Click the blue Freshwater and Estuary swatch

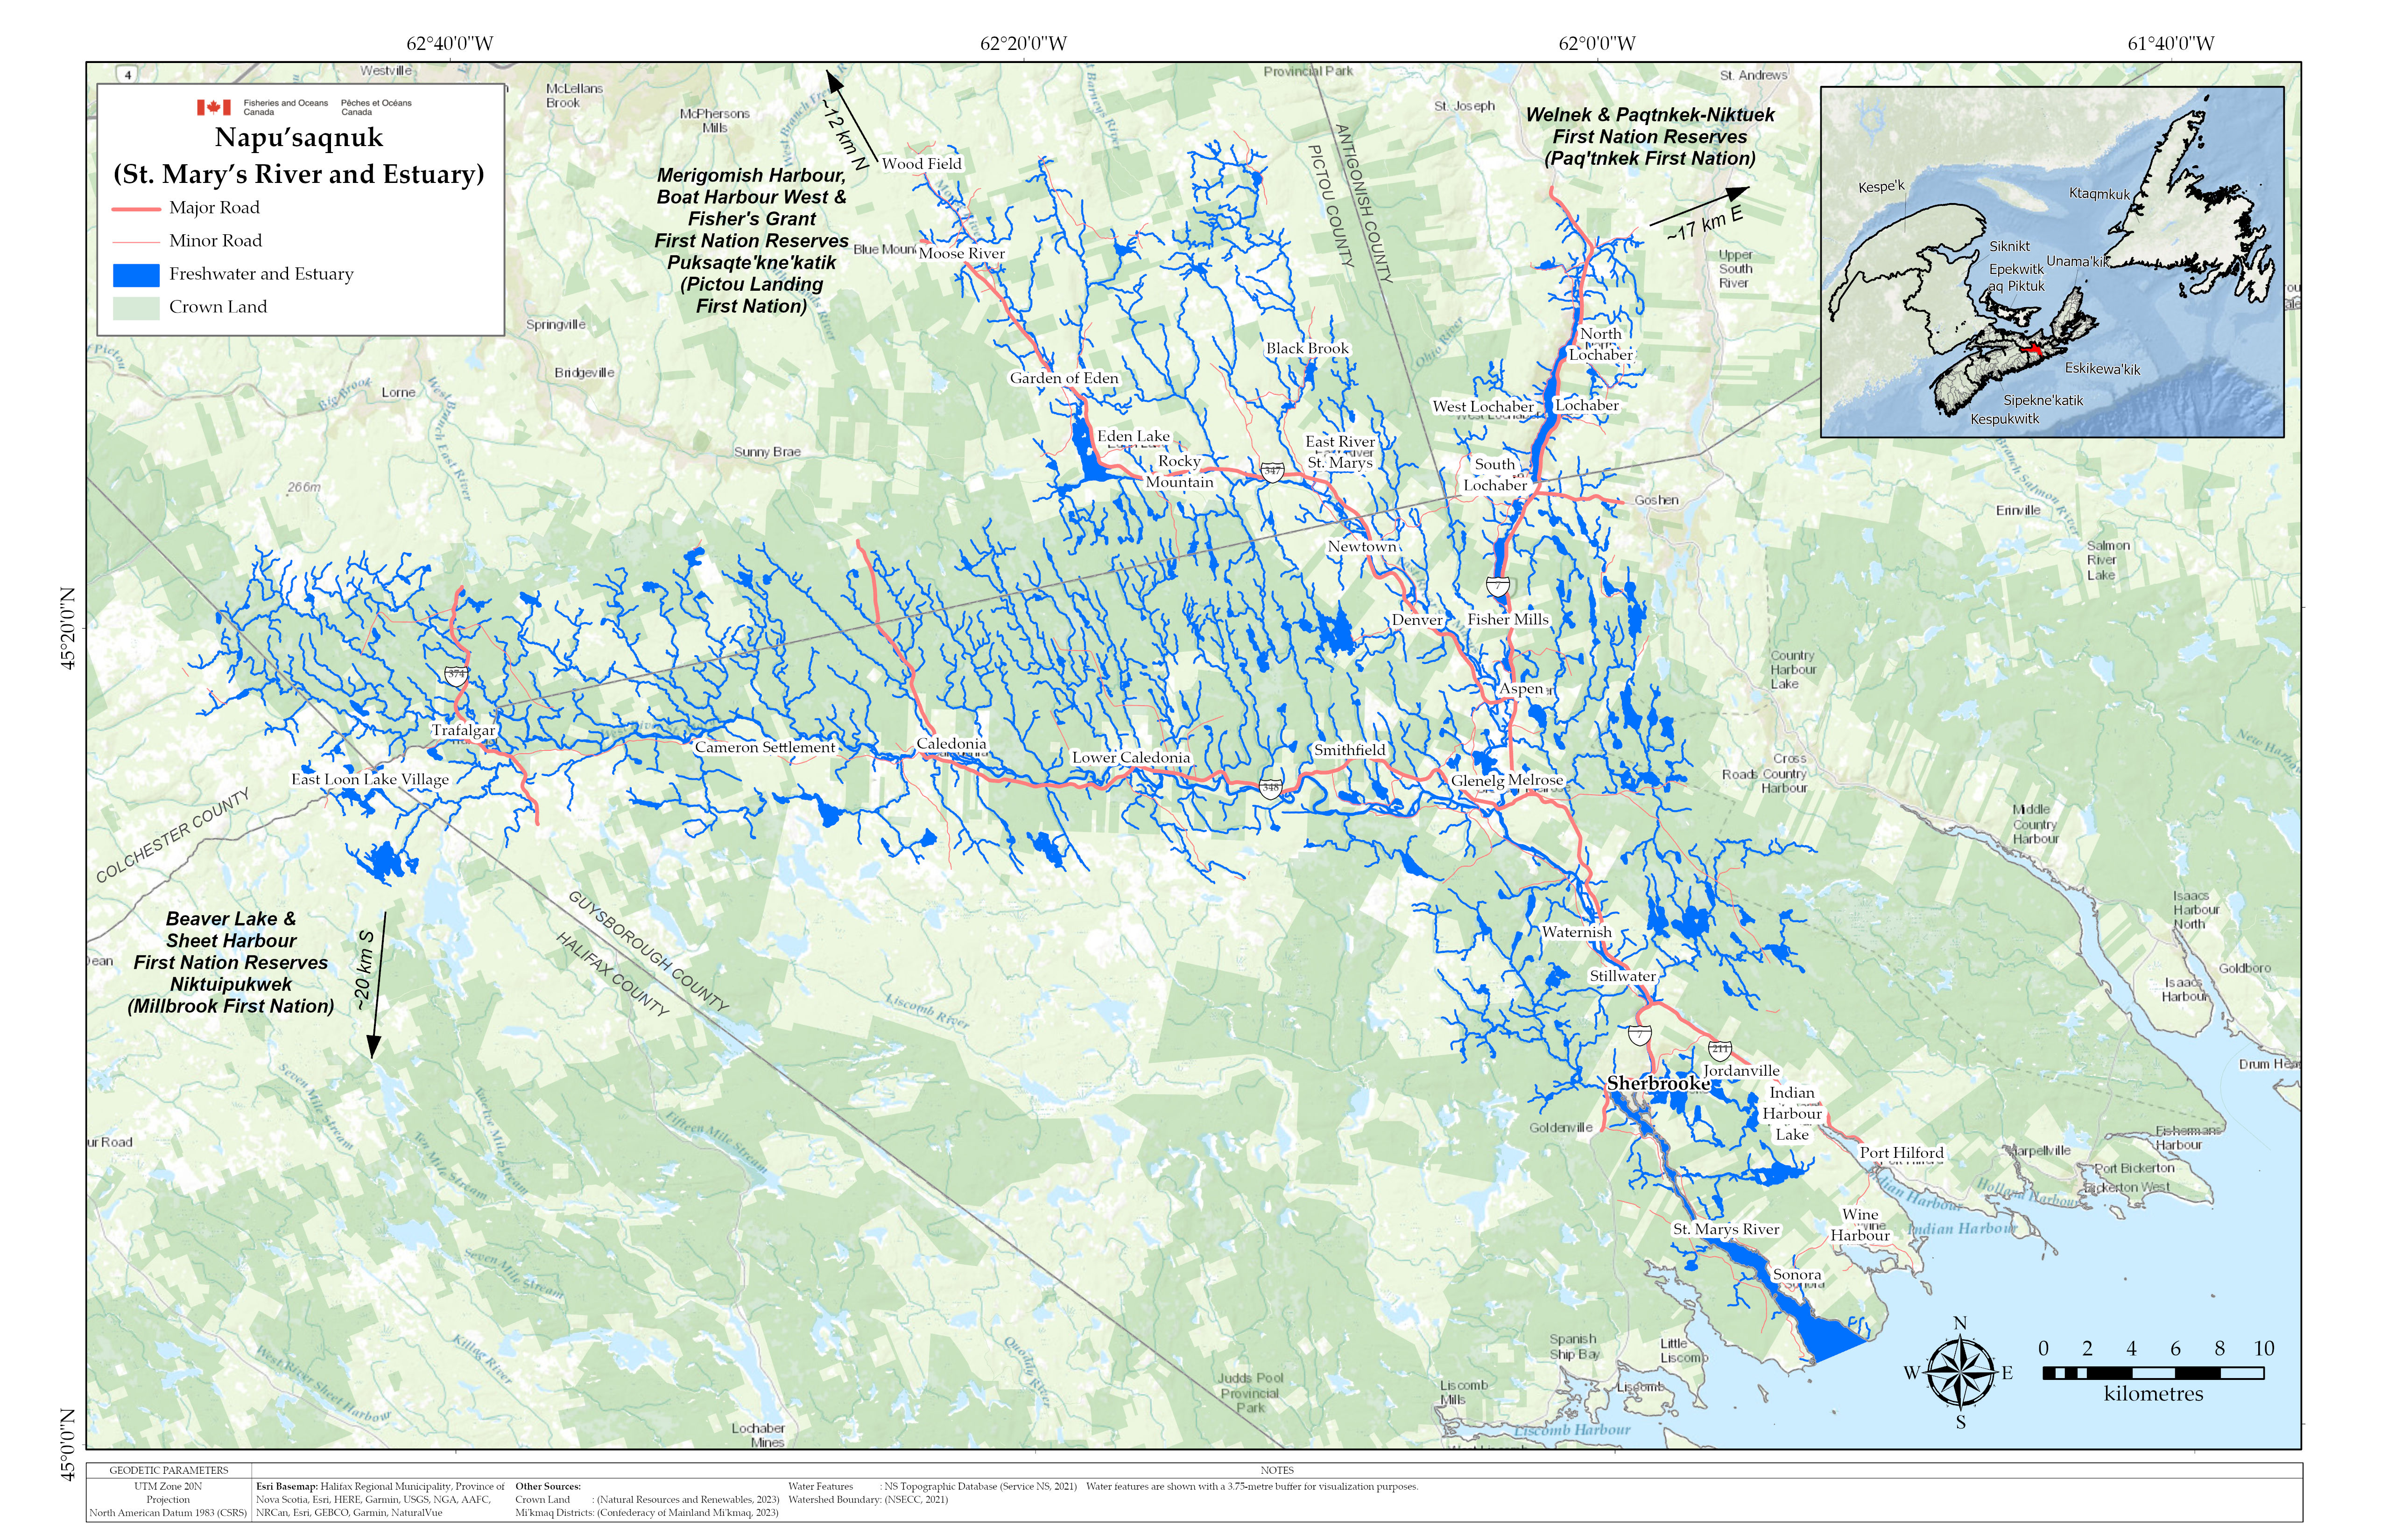pos(136,275)
